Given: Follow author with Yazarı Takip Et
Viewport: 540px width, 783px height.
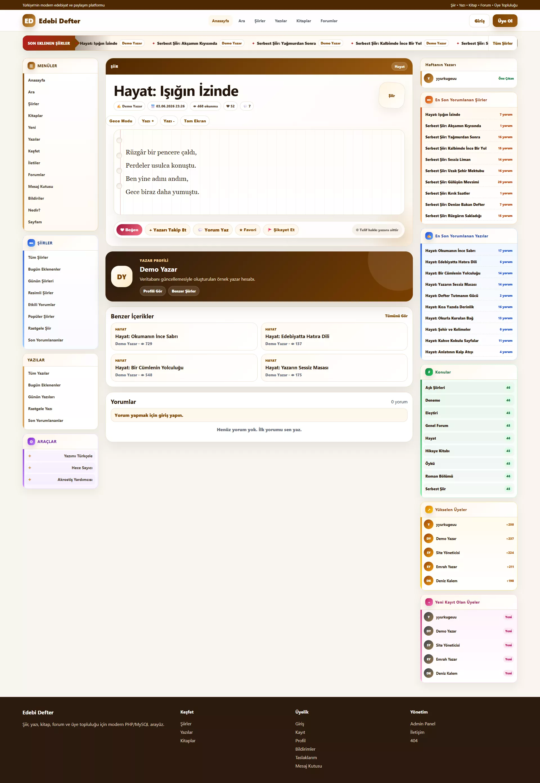Looking at the screenshot, I should click(168, 230).
